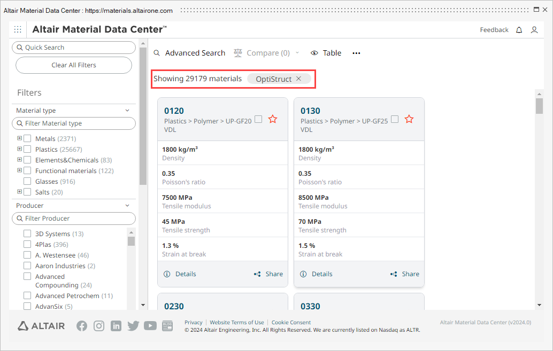Click the Clear All Filters button
The height and width of the screenshot is (351, 553).
point(74,65)
